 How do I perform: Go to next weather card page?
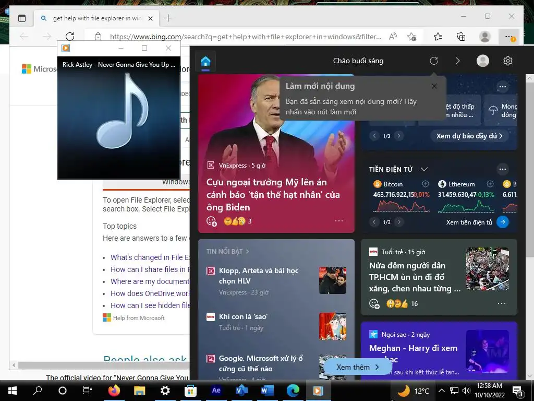pyautogui.click(x=399, y=136)
